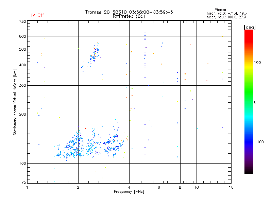The image size is (272, 204).
Task: Click the y-axis tick label 600
Action: point(22,36)
